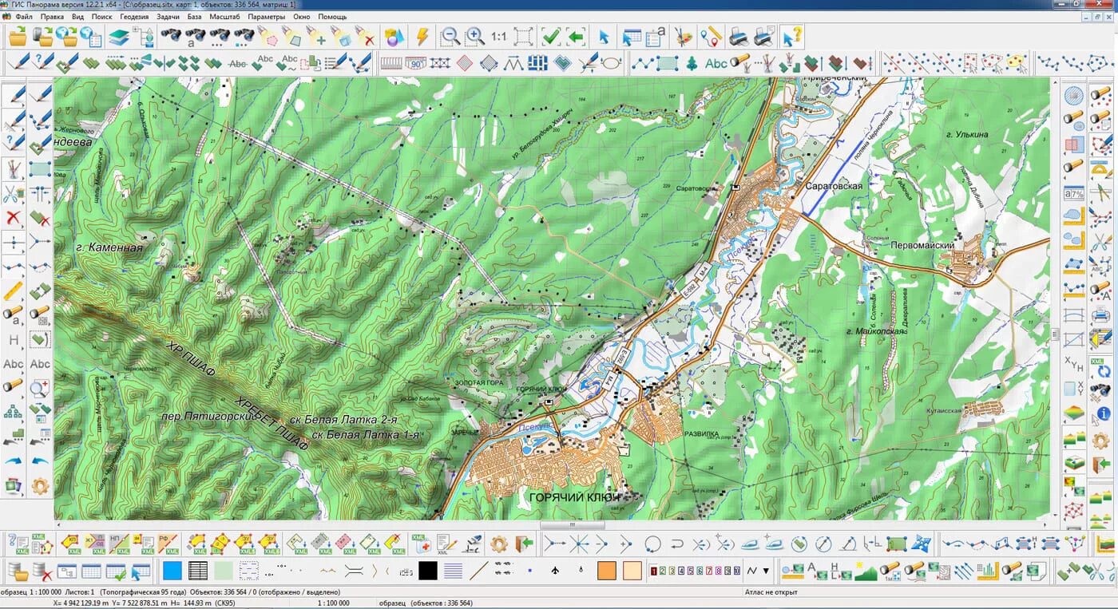This screenshot has height=609, width=1118.
Task: Clear selection via flashlight with red cross
Action: 365,37
